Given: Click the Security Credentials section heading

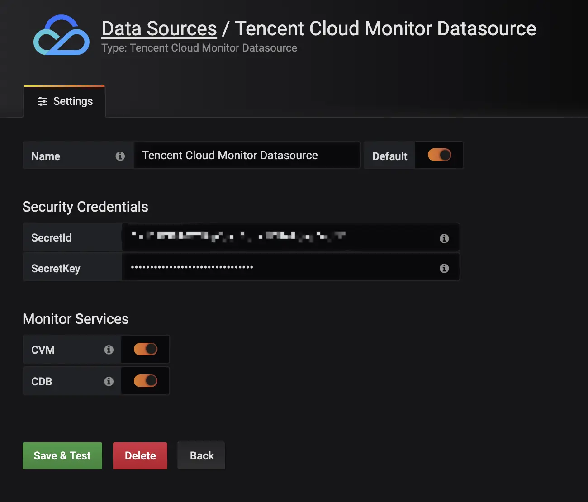Looking at the screenshot, I should tap(85, 207).
